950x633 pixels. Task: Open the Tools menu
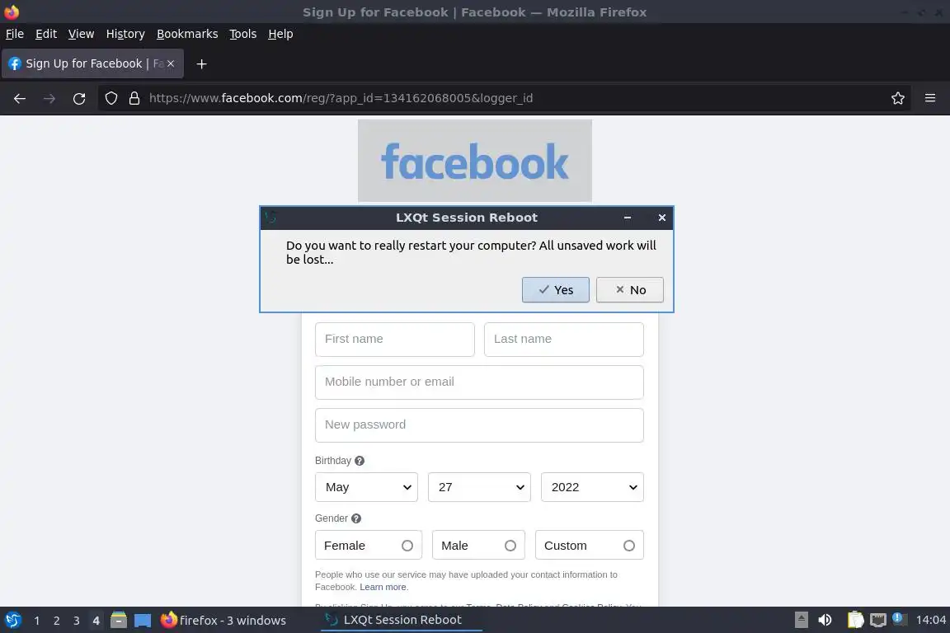[x=243, y=34]
